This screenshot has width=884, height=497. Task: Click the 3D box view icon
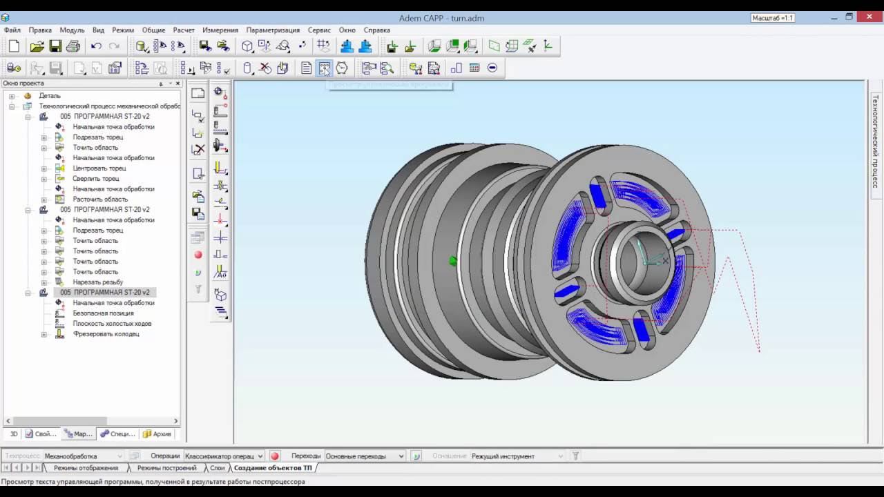tap(247, 46)
